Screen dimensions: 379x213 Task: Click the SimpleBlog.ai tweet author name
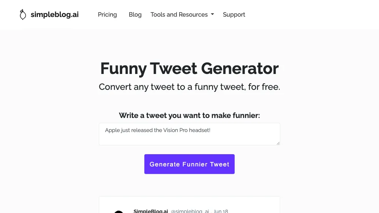point(151,211)
